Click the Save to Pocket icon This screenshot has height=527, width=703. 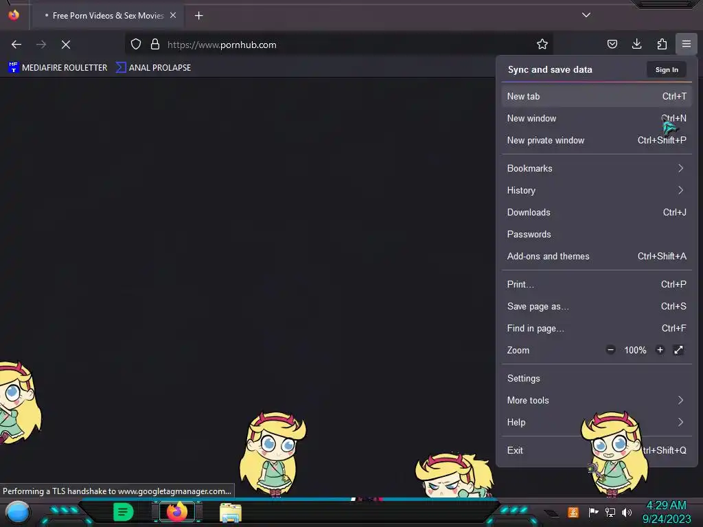point(612,44)
